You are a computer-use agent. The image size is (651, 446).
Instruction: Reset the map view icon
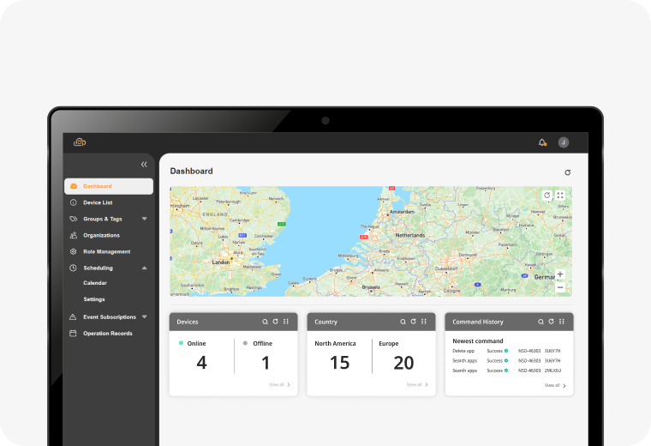click(x=547, y=196)
